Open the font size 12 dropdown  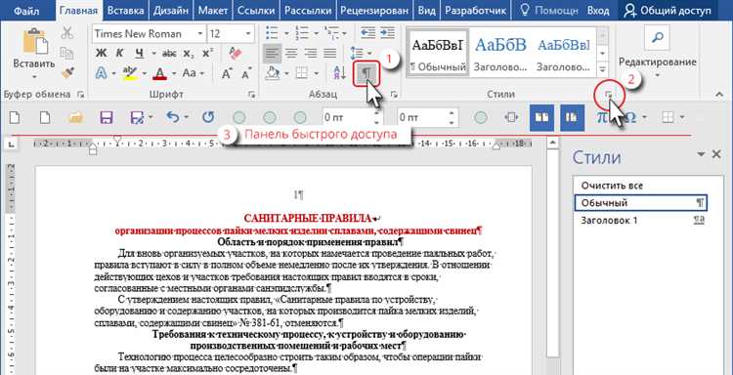click(x=249, y=33)
